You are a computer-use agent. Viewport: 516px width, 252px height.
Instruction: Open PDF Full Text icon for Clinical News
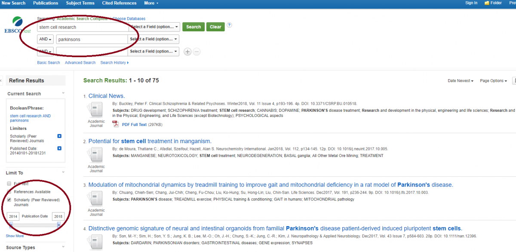[x=115, y=124]
